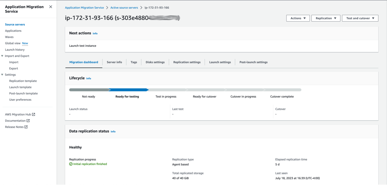Click the Launch status label
The image size is (387, 186).
pyautogui.click(x=78, y=109)
